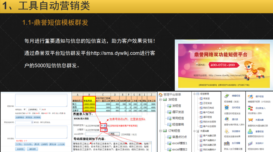Open the 分隔符 separator dropdown
273x152 pixels.
tap(104, 130)
